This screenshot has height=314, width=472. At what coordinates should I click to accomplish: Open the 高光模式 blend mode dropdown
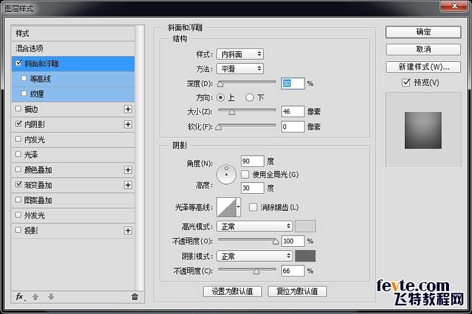tap(254, 226)
